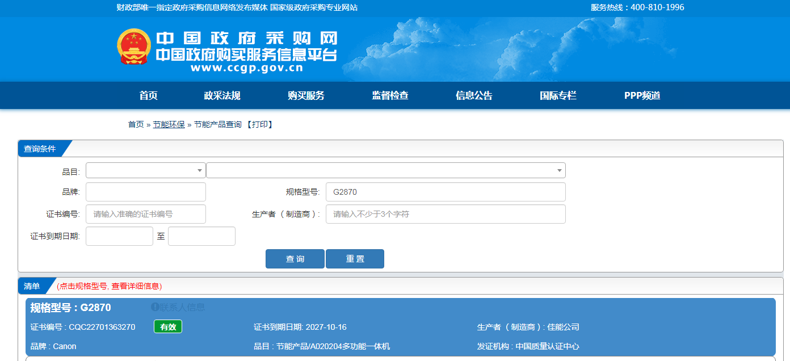Click the certificate expiry start date field

[x=119, y=236]
